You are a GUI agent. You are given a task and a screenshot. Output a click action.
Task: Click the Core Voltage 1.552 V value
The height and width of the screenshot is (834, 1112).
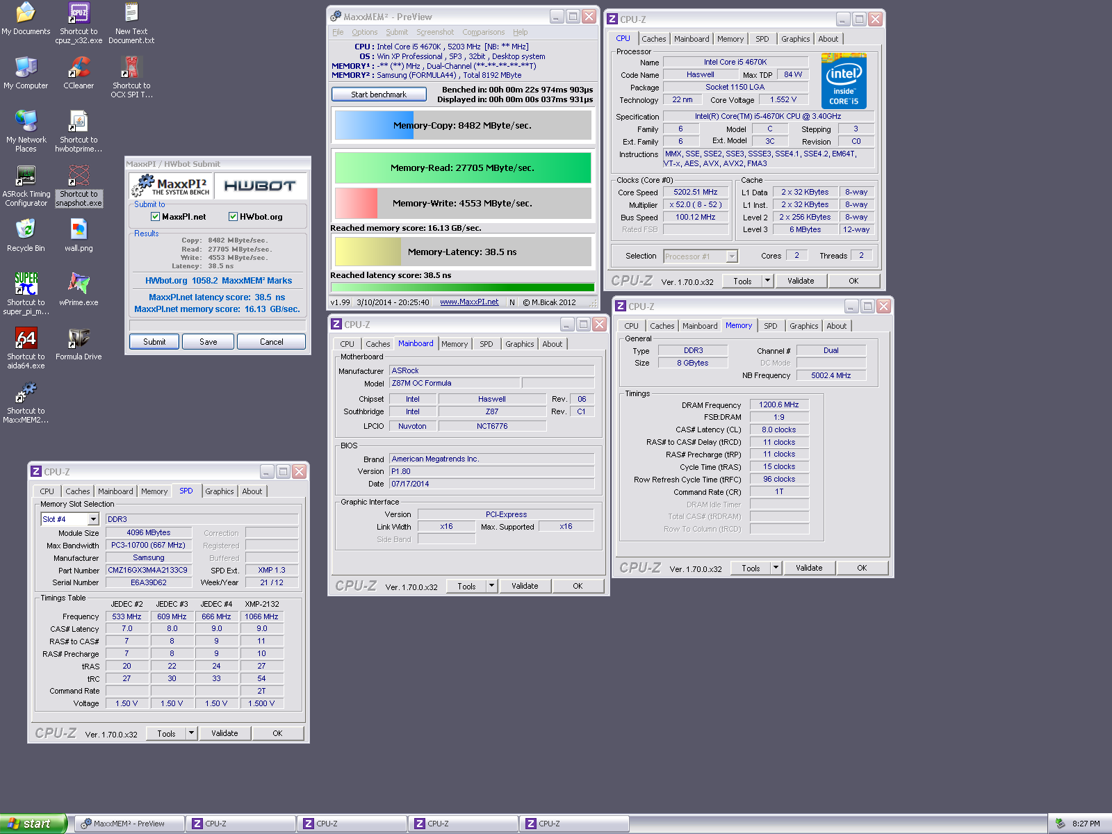(783, 100)
